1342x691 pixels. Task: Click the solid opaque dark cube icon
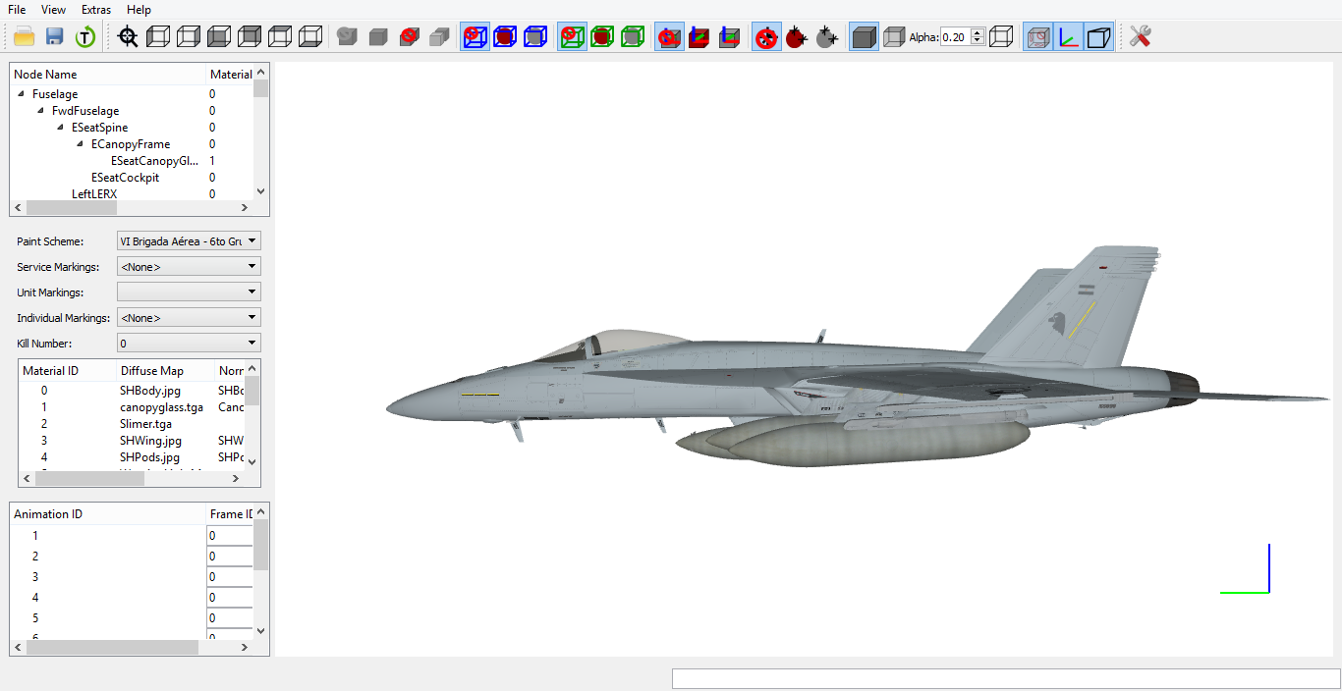864,37
